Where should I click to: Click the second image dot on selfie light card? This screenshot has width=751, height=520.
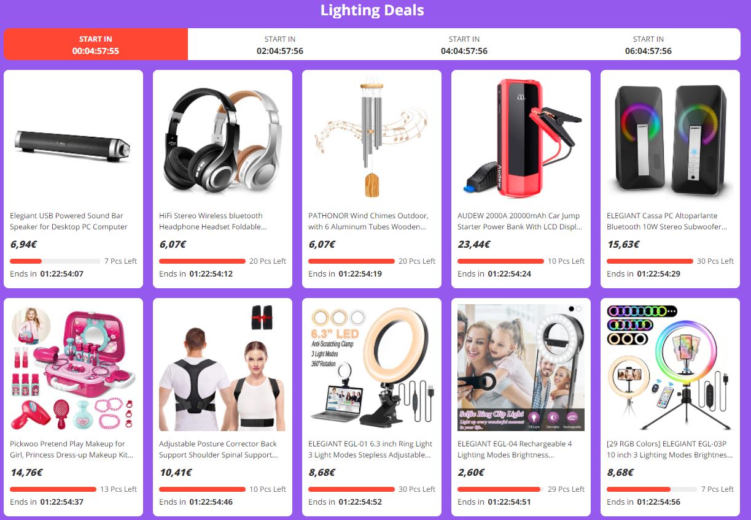tap(578, 308)
